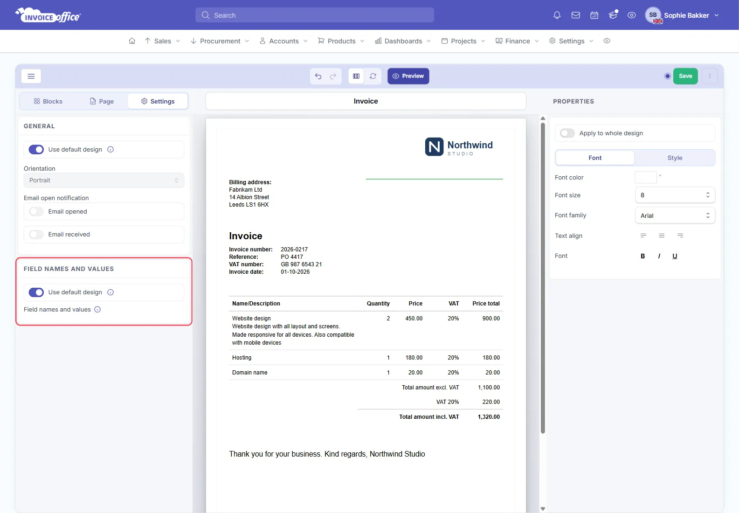This screenshot has height=513, width=739.
Task: Open the Font family dropdown
Action: coord(675,215)
